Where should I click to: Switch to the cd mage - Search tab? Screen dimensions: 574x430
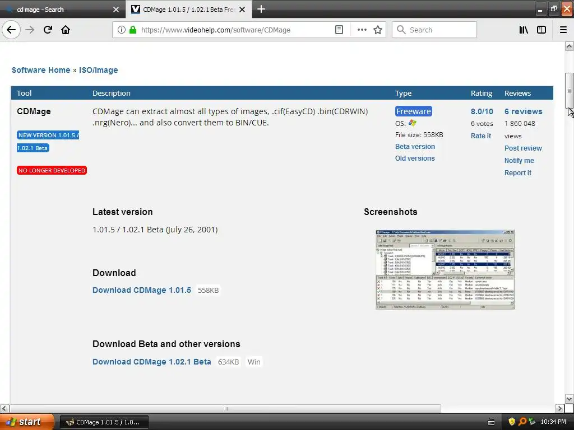click(63, 9)
